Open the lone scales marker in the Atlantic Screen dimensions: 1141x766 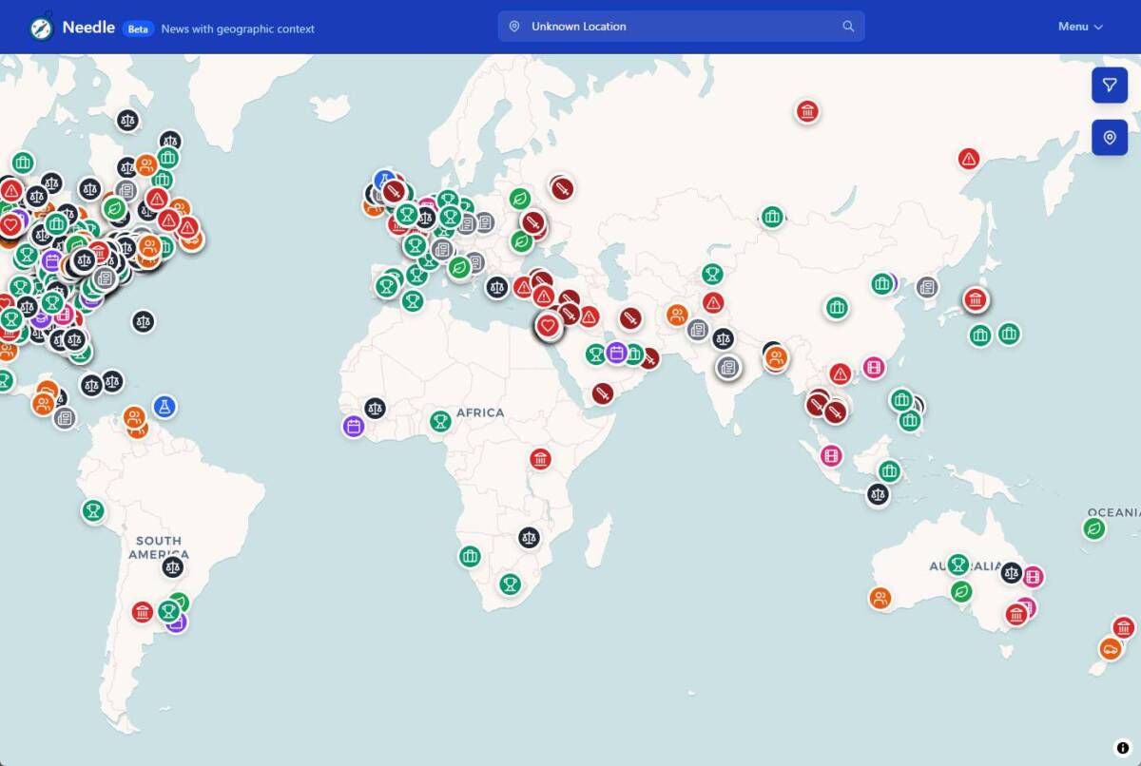tap(144, 320)
